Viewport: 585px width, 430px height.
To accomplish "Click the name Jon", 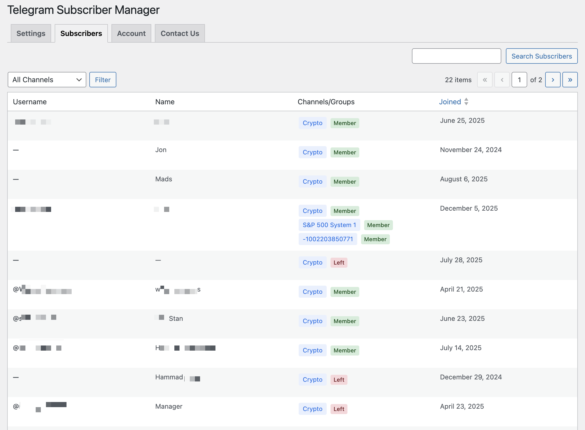I will [161, 150].
